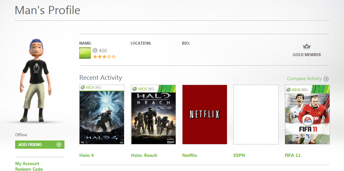Open the Halo: Reach title link
The image size is (344, 171).
point(144,155)
